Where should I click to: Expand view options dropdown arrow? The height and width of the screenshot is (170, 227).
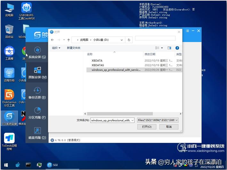162,48
